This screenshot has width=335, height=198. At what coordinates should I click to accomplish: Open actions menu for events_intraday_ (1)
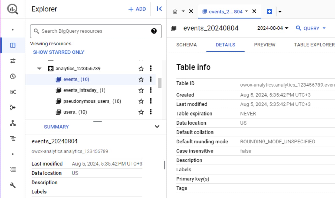pos(151,90)
